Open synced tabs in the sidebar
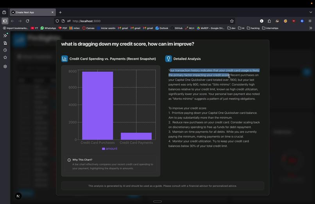Image resolution: width=315 pixels, height=204 pixels. point(5,43)
